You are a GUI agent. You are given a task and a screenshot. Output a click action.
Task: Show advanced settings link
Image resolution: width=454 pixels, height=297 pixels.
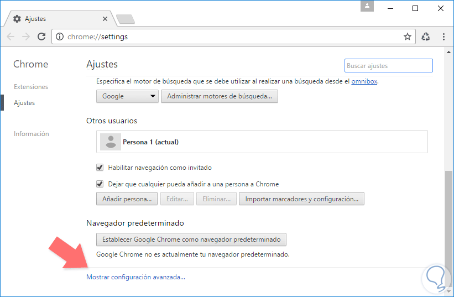click(x=136, y=277)
